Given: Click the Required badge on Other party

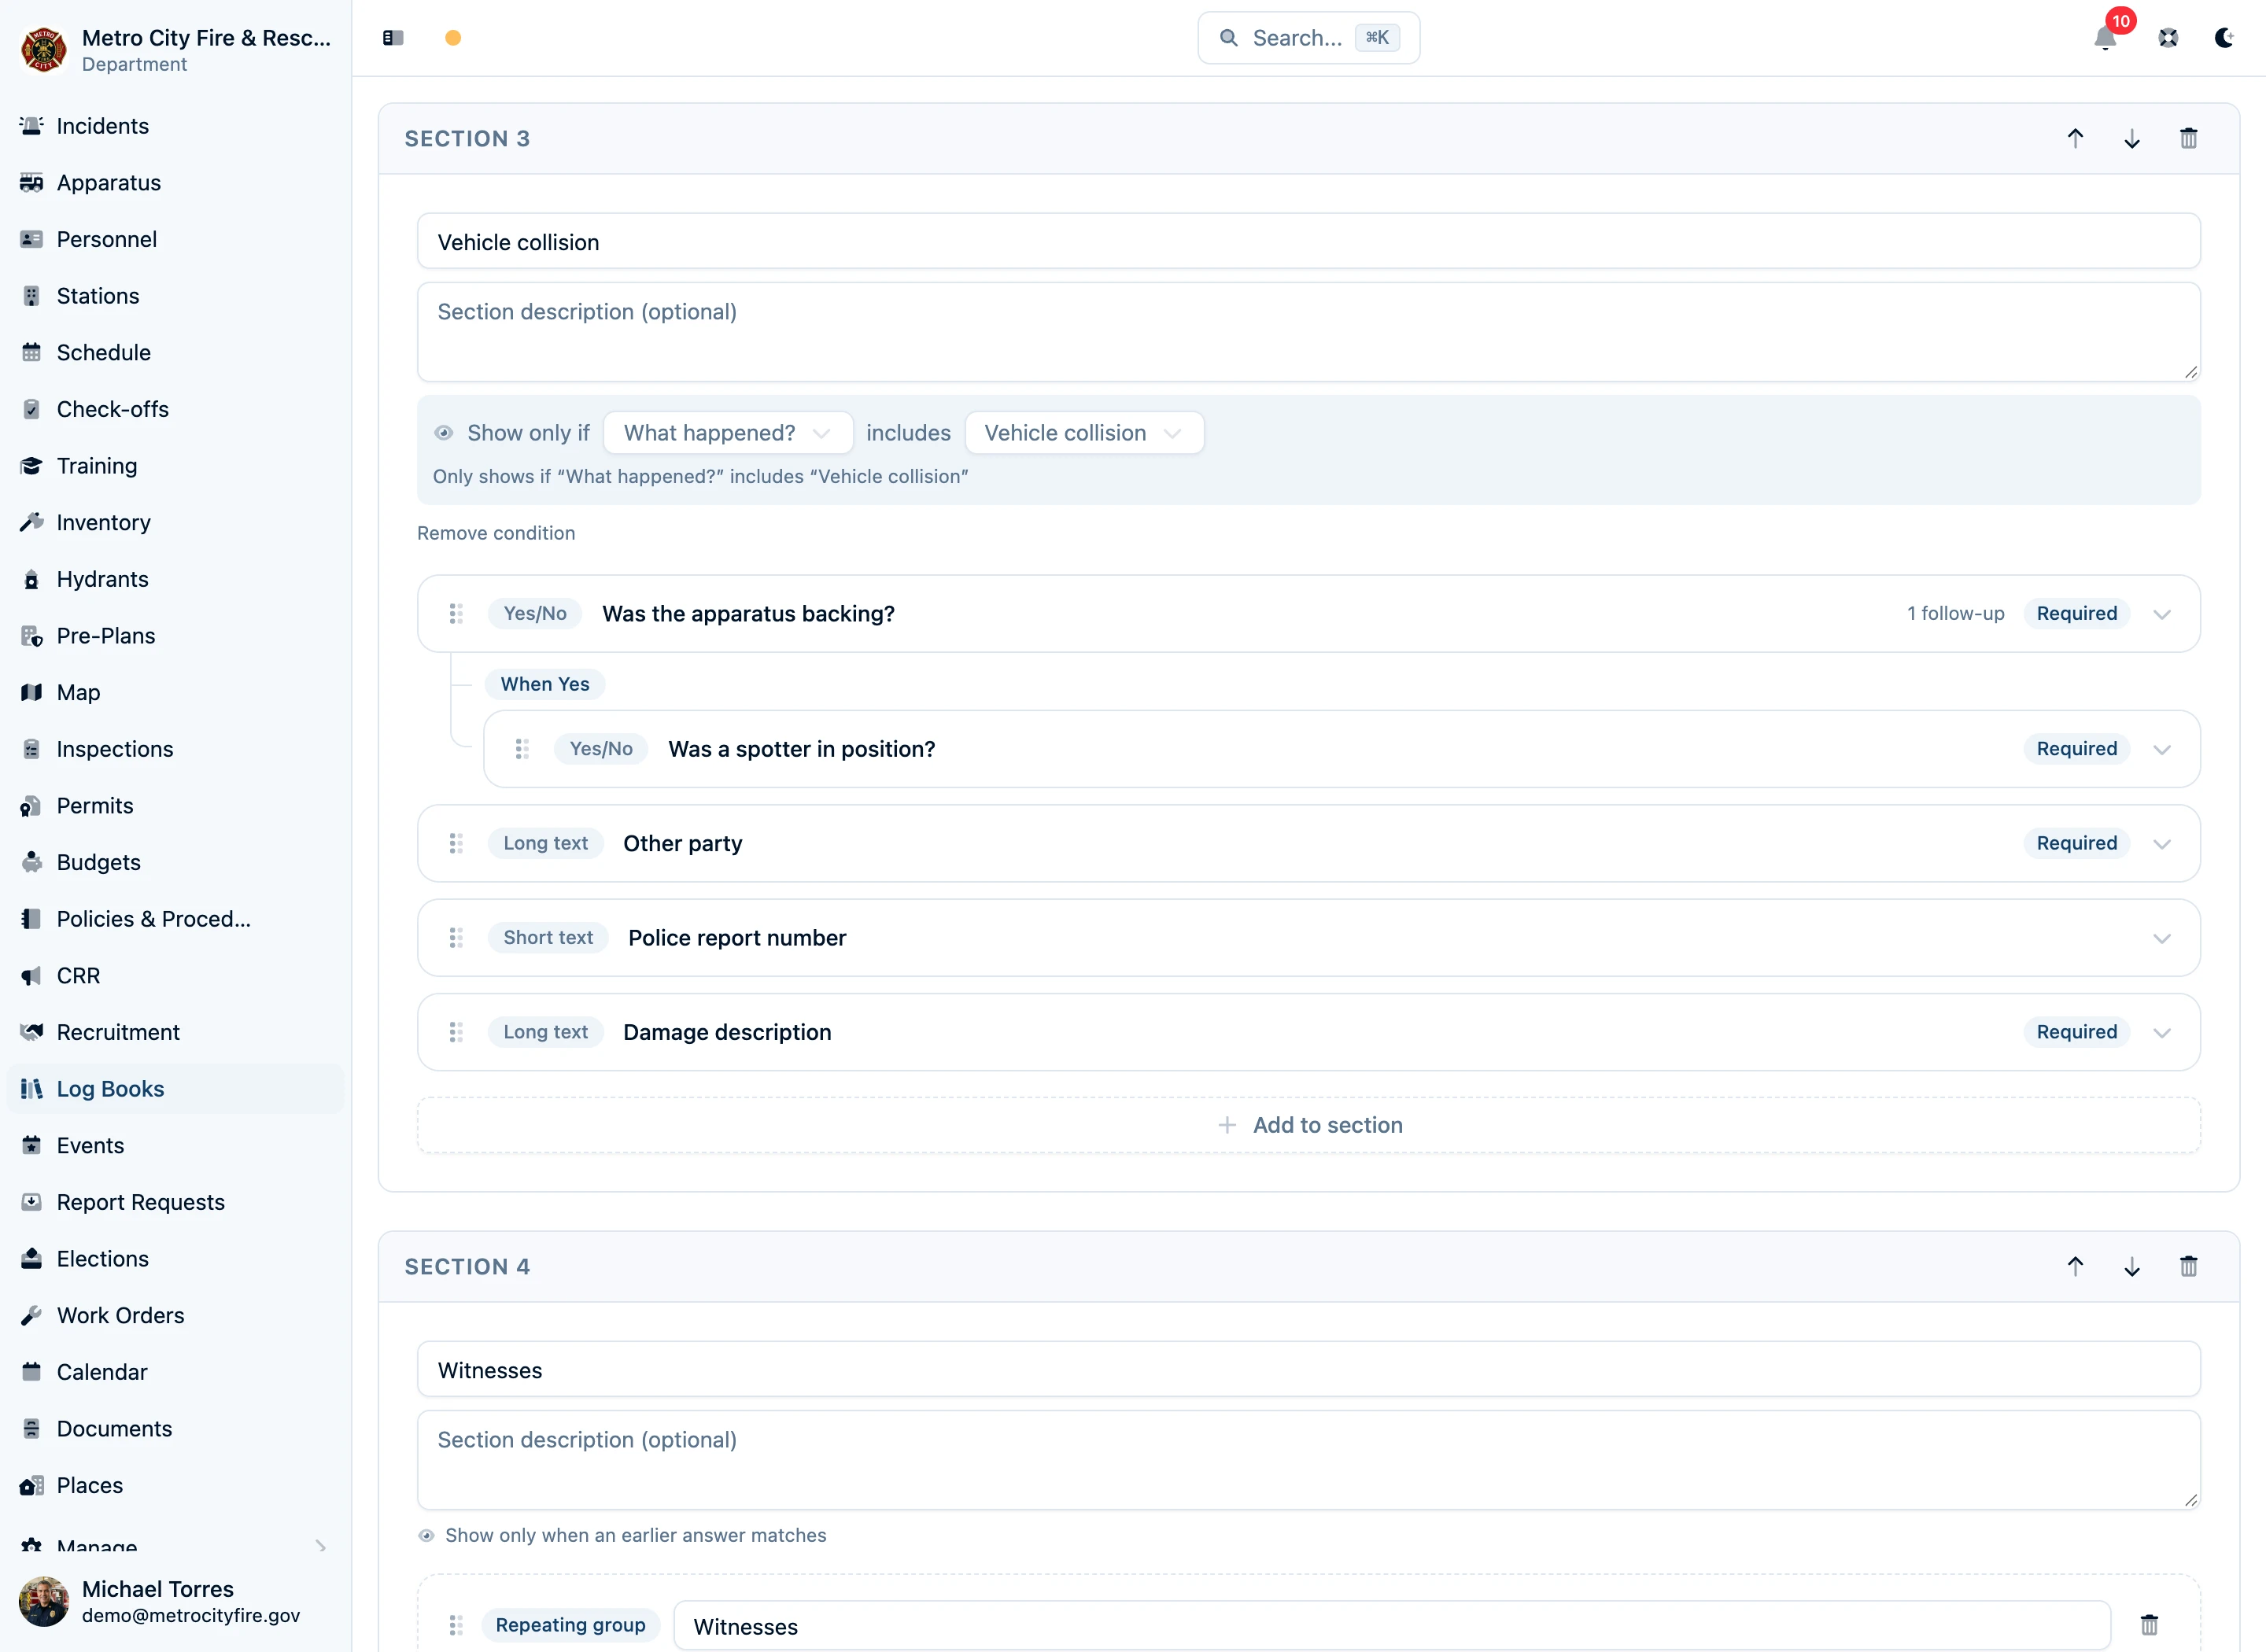Looking at the screenshot, I should coord(2076,843).
